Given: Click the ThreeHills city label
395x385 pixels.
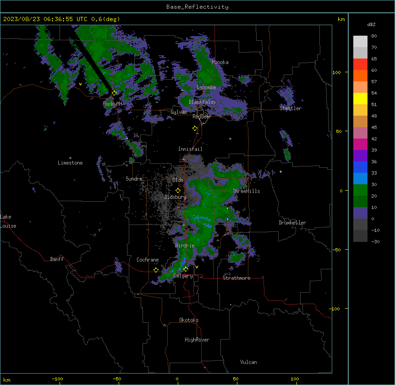Looking at the screenshot, I should [246, 191].
